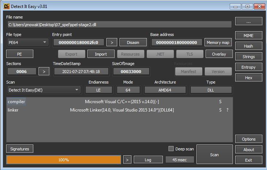Click the arrow button next to progress bar

click(127, 160)
